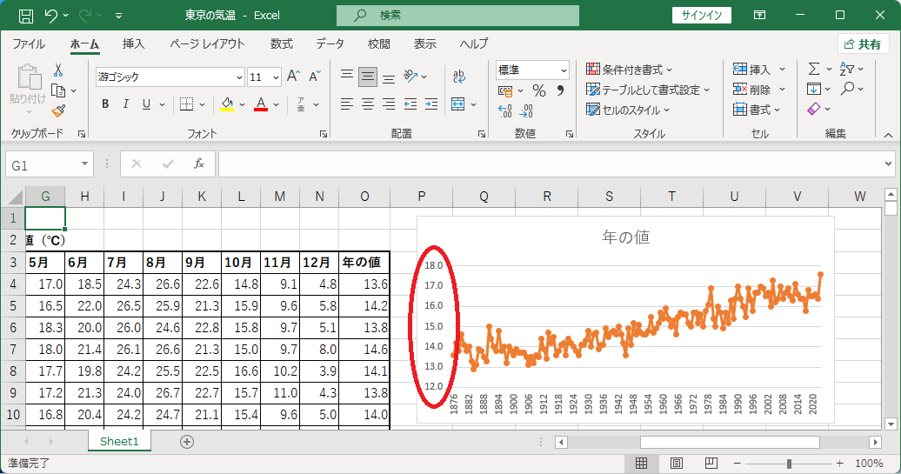Apply the yellow fill color bucket
The width and height of the screenshot is (901, 474).
tap(227, 104)
